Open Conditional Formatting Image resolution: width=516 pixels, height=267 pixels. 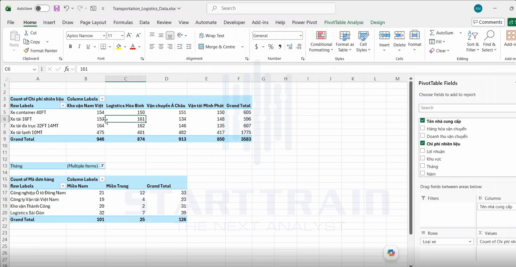(321, 42)
